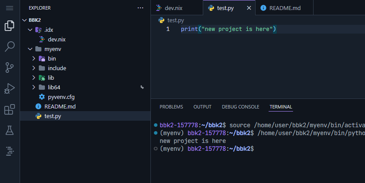Click the terminal output 'new project is here'

click(x=193, y=141)
